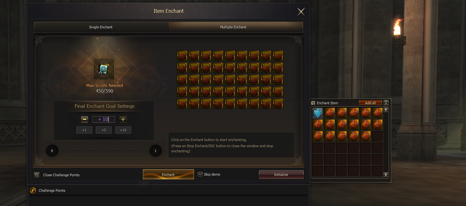Click the Initialize button
This screenshot has width=466, height=206.
pyautogui.click(x=281, y=175)
